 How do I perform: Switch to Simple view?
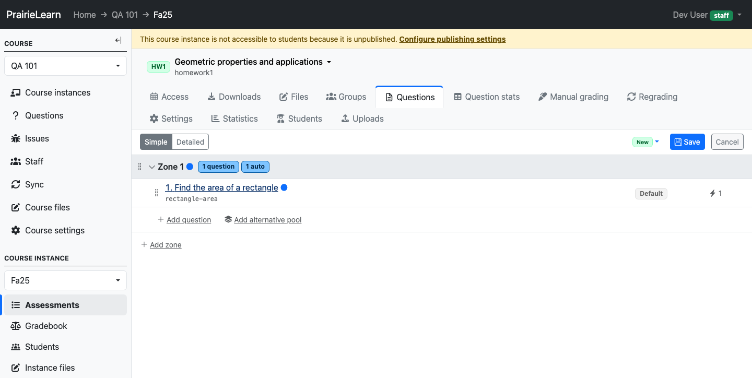click(156, 142)
